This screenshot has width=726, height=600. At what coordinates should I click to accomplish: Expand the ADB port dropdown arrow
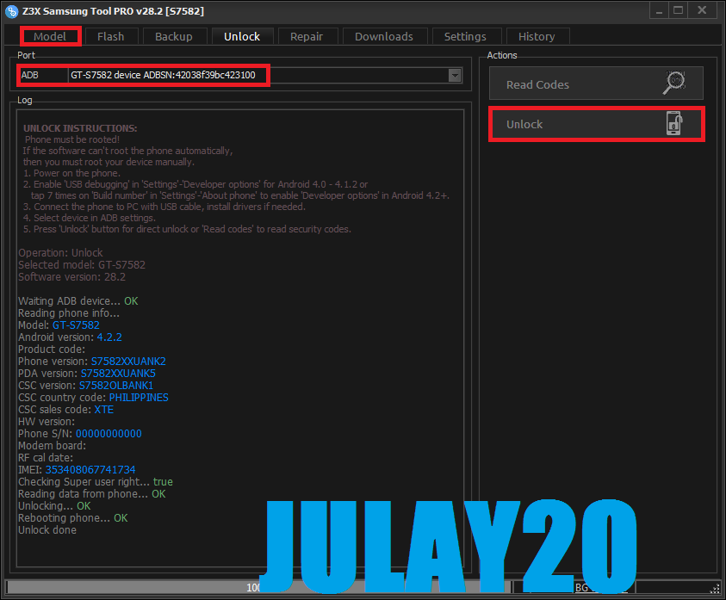(x=455, y=75)
